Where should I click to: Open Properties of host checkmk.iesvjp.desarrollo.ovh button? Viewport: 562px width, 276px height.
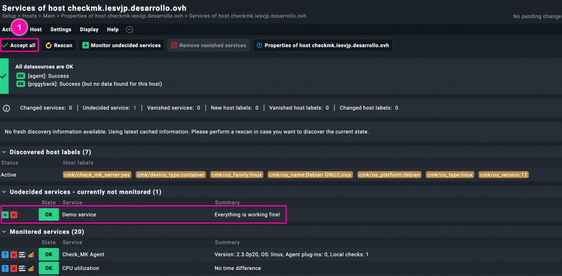(322, 46)
